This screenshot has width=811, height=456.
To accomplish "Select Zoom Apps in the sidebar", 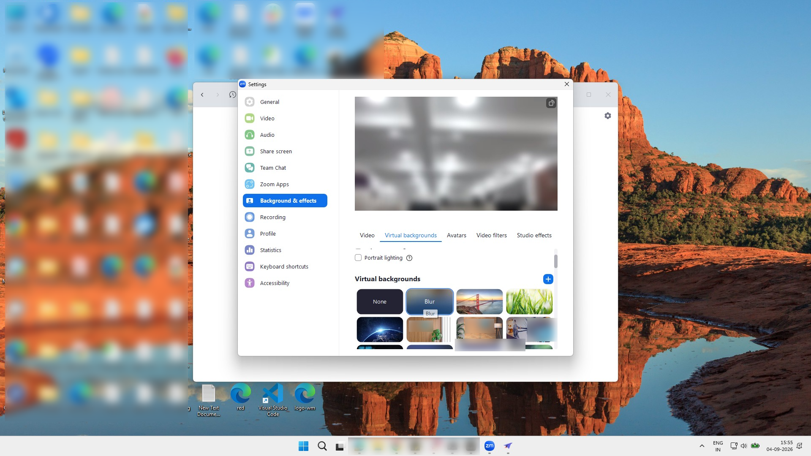I will coord(285,184).
